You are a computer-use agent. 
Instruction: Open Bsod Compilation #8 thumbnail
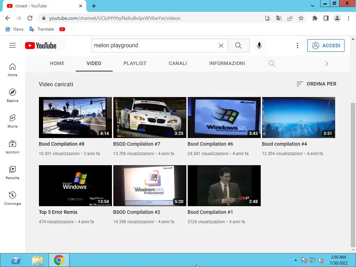tap(75, 118)
